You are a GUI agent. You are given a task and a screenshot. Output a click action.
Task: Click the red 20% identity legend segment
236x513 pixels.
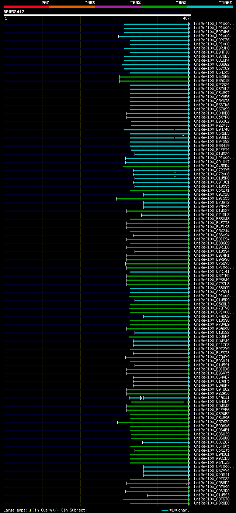click(x=27, y=6)
